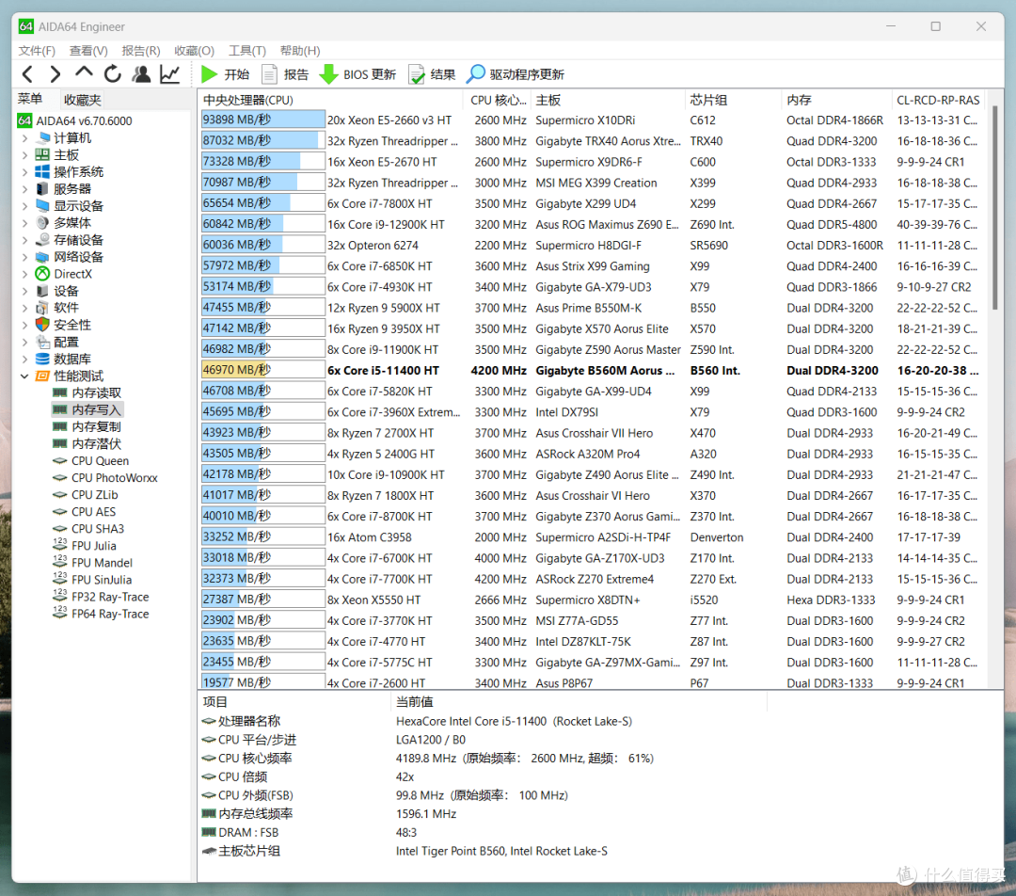Click the user profile toolbar icon
This screenshot has height=896, width=1016.
(141, 74)
